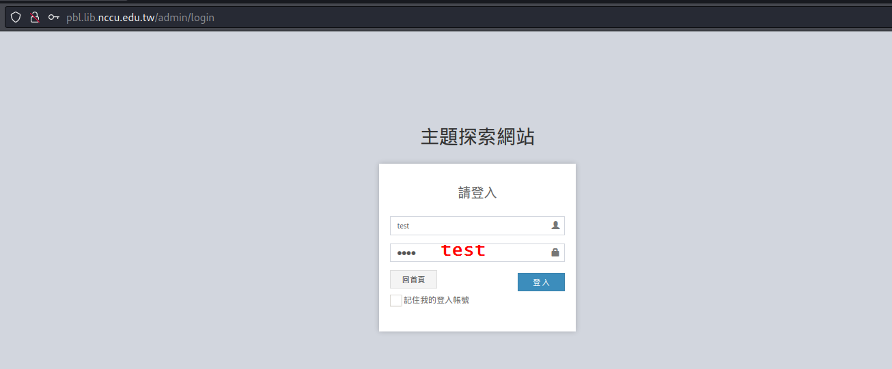The image size is (892, 369).
Task: Click the address bar URL
Action: pos(140,17)
